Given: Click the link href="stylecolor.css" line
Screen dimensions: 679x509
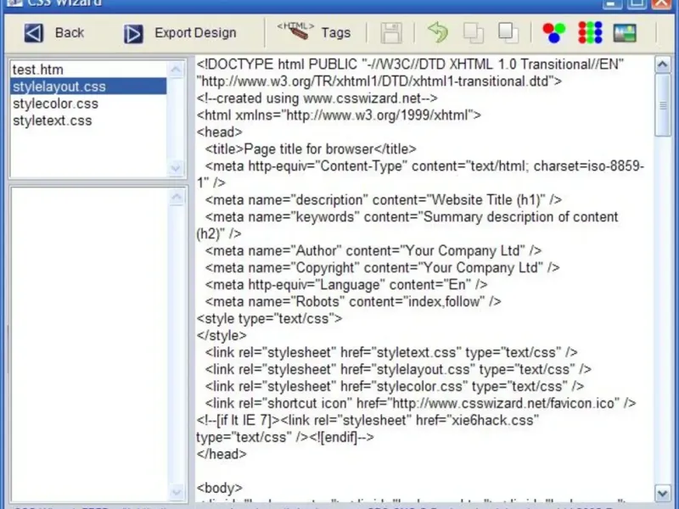Looking at the screenshot, I should [395, 387].
